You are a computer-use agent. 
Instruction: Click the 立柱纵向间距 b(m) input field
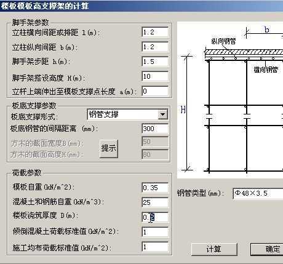[155, 47]
